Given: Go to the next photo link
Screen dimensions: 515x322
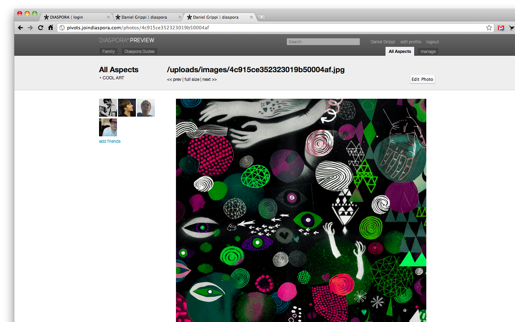Looking at the screenshot, I should point(209,79).
